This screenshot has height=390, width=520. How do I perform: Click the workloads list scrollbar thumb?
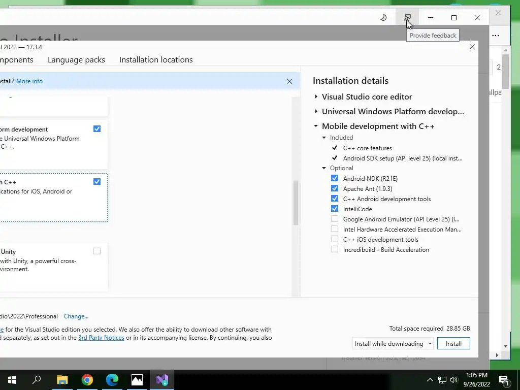pyautogui.click(x=296, y=203)
